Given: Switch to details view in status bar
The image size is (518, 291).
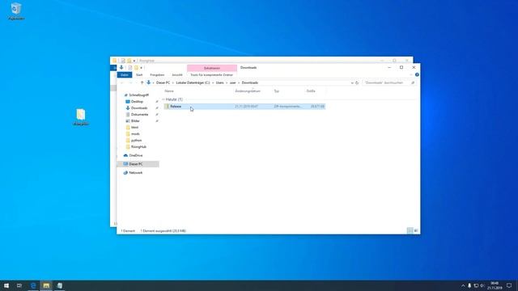Looking at the screenshot, I should 410,230.
